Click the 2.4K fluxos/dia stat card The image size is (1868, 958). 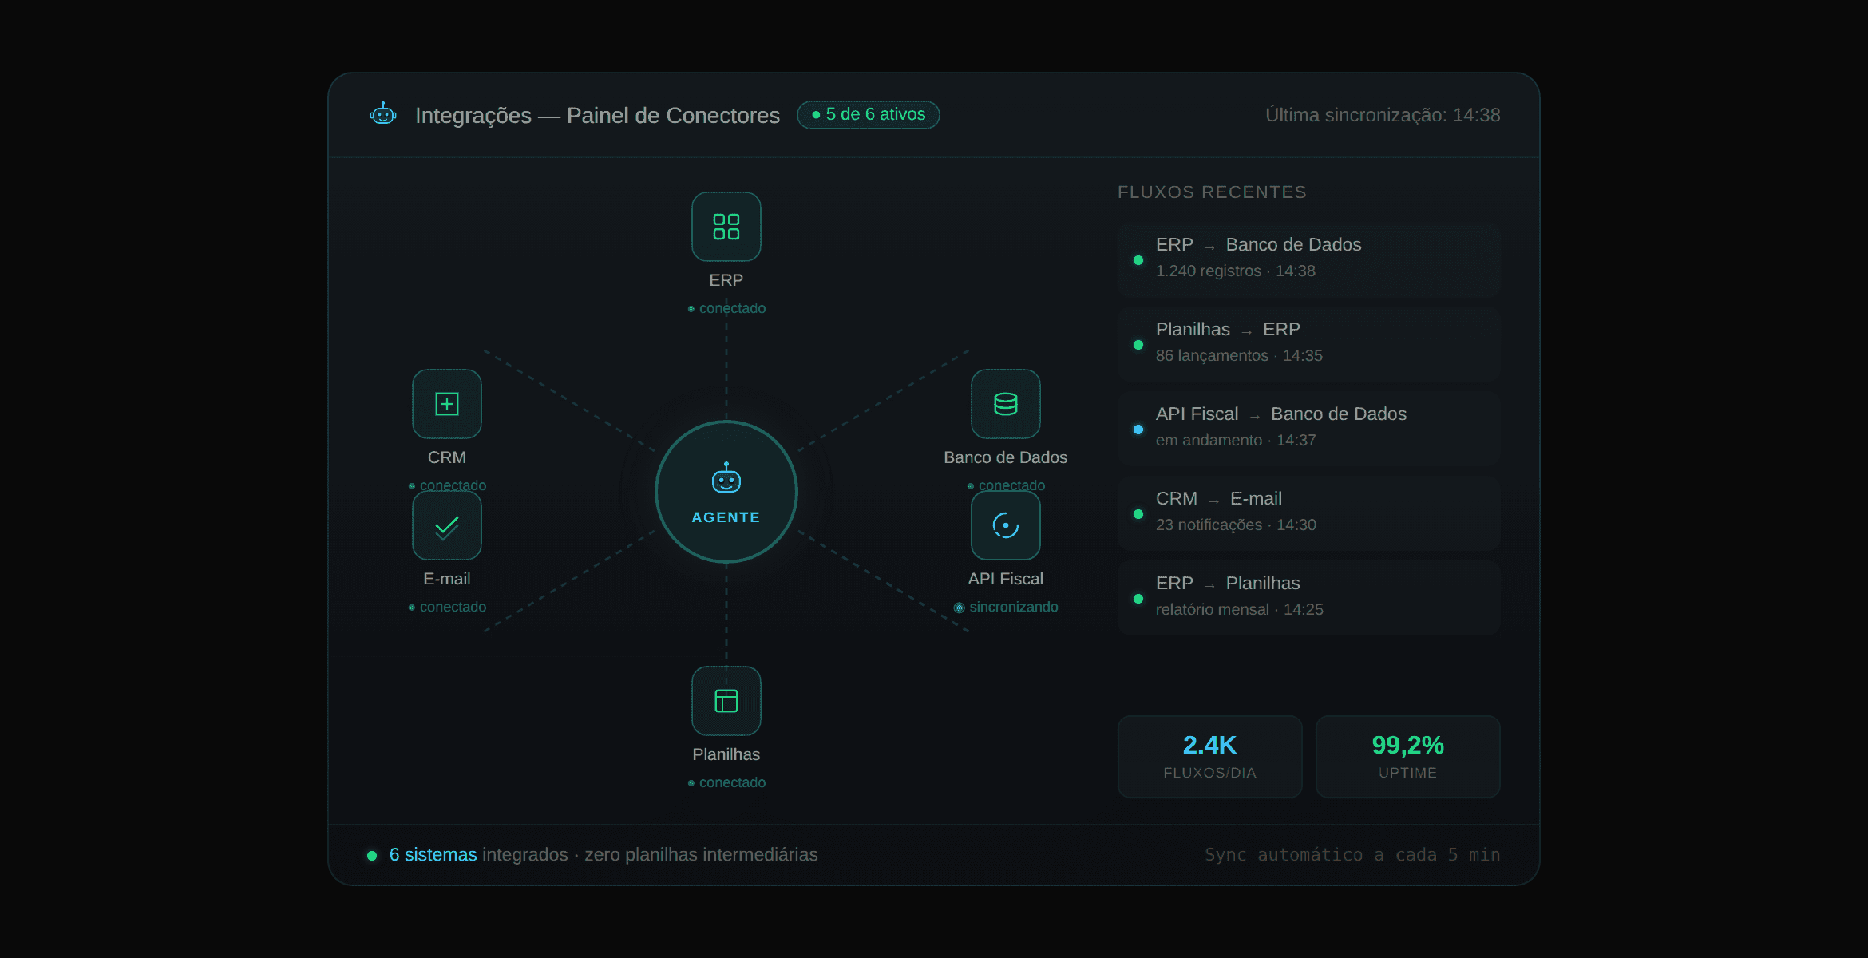coord(1209,756)
